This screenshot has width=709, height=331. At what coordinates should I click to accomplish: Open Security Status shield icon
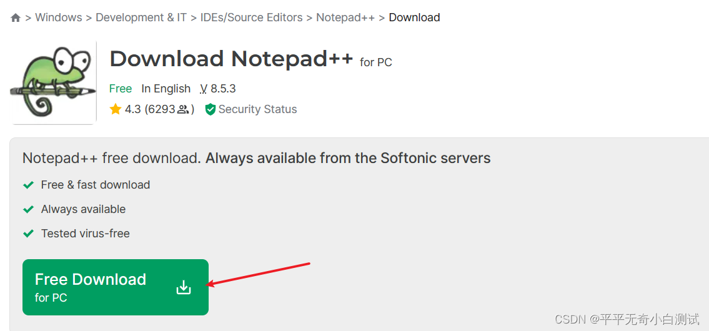tap(211, 109)
